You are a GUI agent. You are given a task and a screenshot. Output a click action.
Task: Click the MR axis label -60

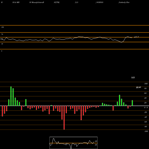tap(145, 122)
